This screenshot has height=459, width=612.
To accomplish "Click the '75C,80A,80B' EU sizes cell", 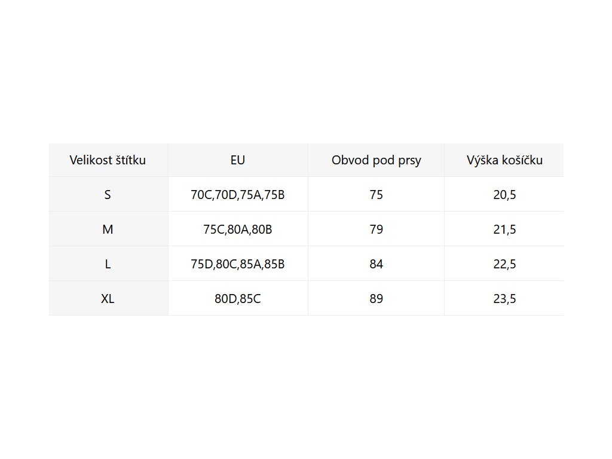I will pyautogui.click(x=238, y=229).
